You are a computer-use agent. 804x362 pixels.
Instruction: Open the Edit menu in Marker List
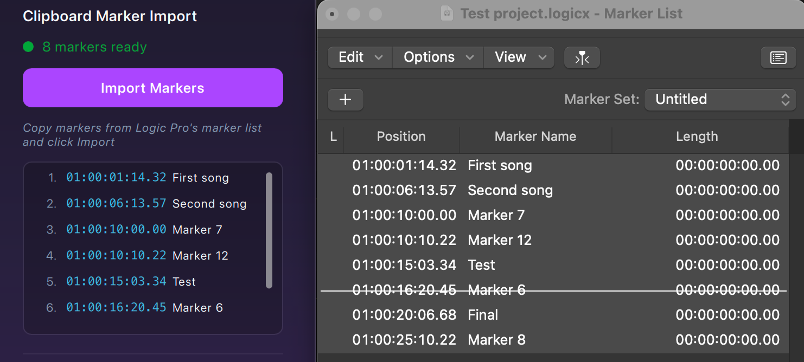pos(360,57)
